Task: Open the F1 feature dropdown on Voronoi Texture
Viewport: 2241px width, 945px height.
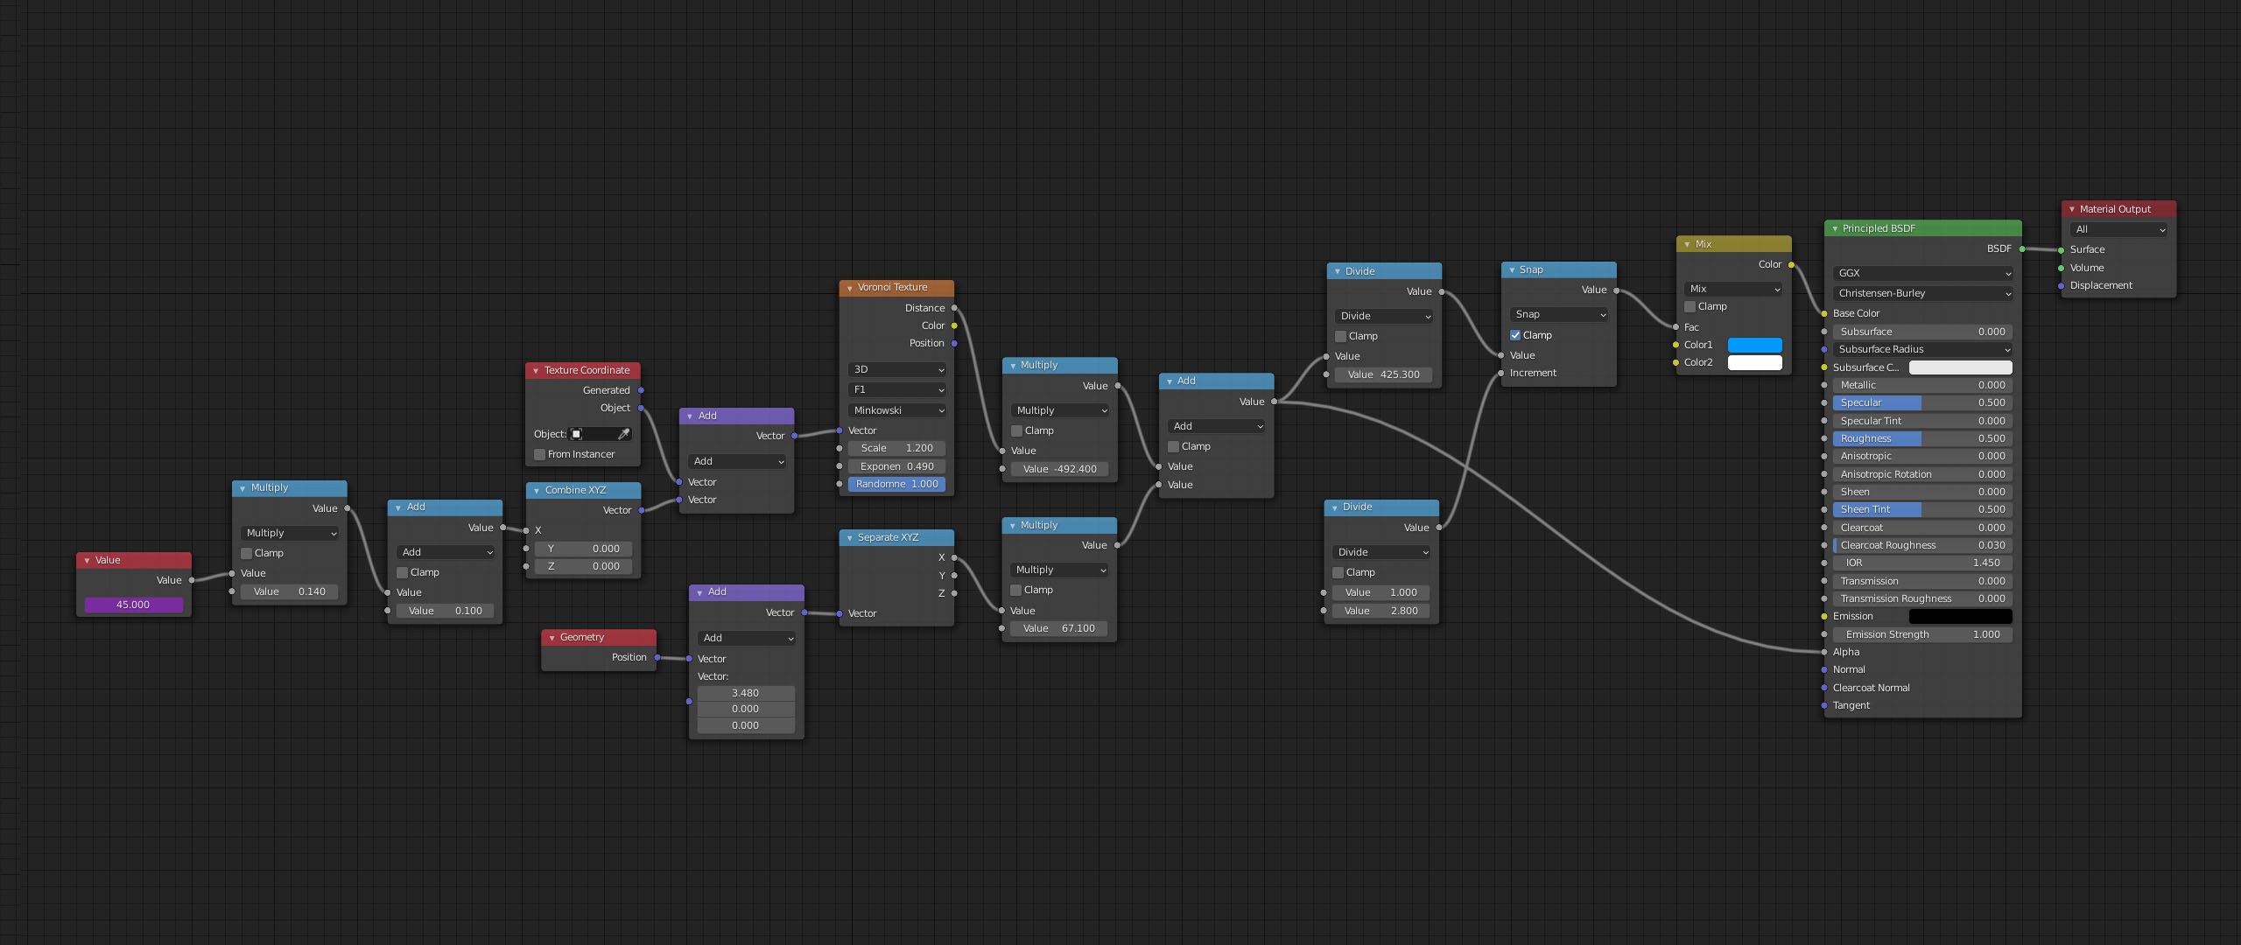Action: [896, 389]
